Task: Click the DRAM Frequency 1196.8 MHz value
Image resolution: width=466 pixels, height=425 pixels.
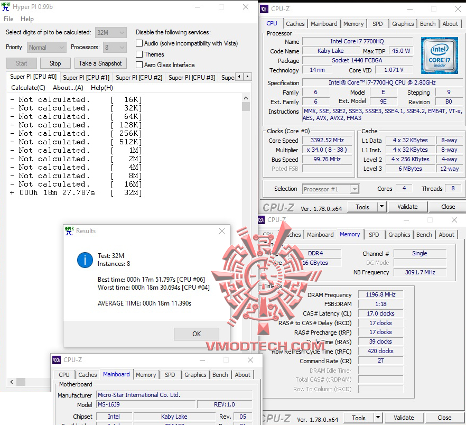Action: click(380, 294)
